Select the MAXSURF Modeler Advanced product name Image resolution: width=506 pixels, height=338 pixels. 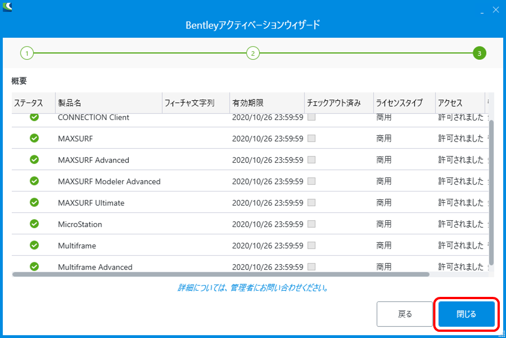click(x=109, y=181)
